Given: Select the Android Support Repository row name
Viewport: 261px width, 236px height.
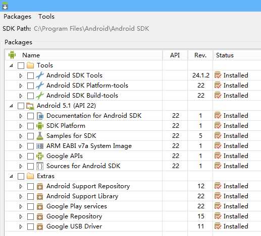Looking at the screenshot, I should (x=88, y=186).
